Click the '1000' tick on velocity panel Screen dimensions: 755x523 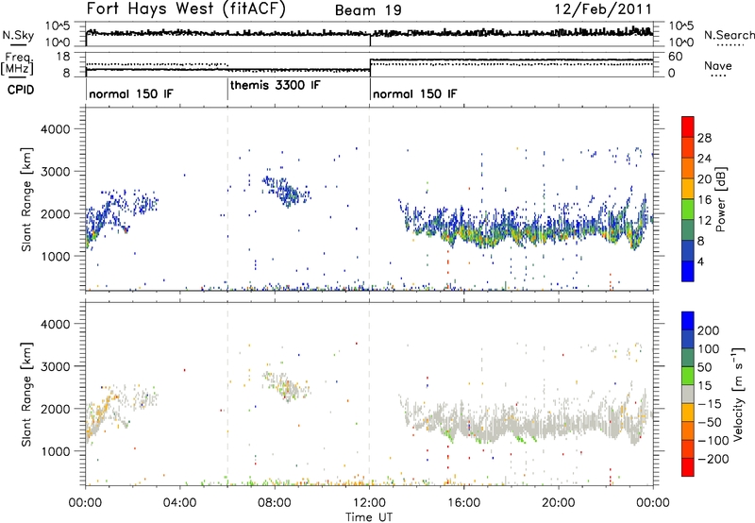(55, 451)
